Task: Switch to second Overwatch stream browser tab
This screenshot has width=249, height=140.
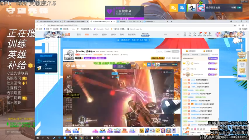Action: 76,21
